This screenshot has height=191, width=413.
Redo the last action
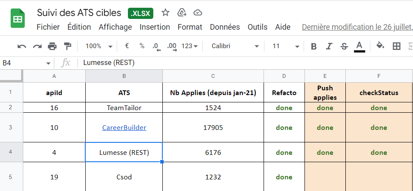[x=37, y=46]
